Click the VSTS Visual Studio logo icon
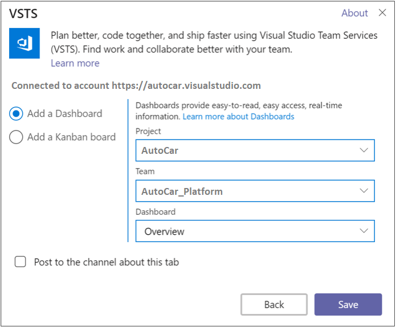Image resolution: width=396 pixels, height=327 pixels. 25,44
